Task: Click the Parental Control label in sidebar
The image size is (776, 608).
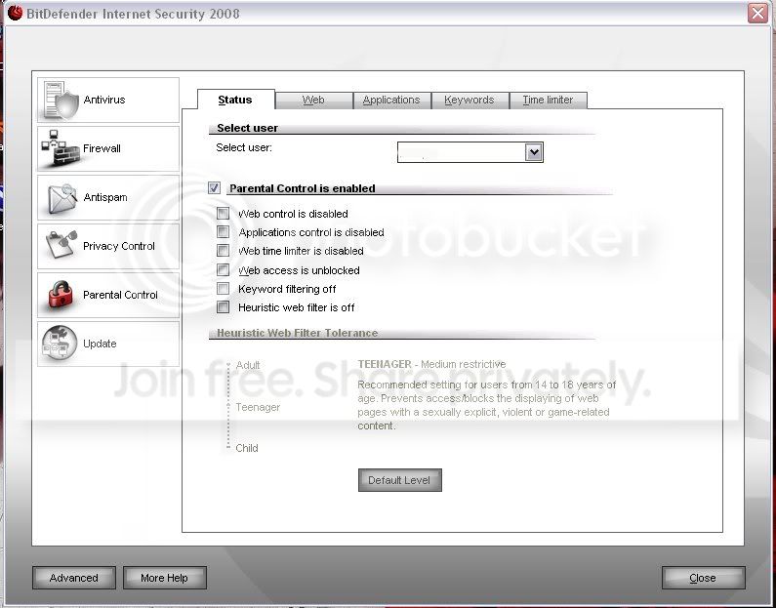Action: click(x=120, y=295)
